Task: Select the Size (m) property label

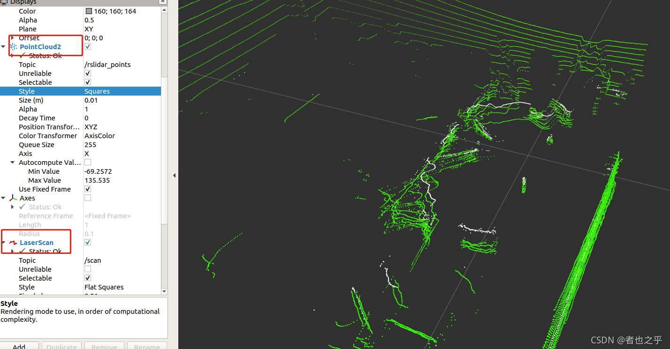Action: click(x=32, y=100)
